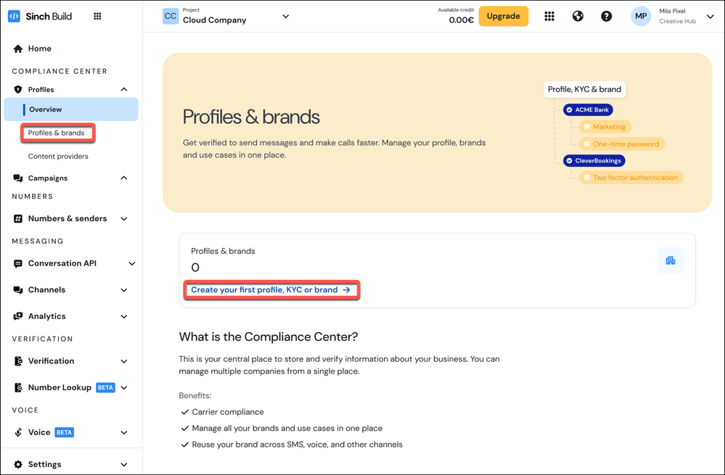Click the One-time password tag
The image size is (725, 475).
pos(622,144)
